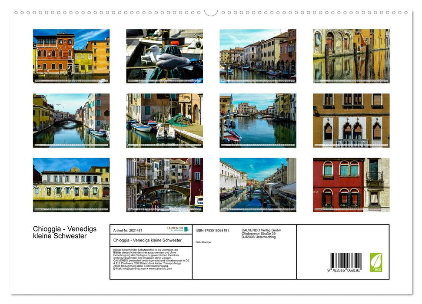
Task: Open the www.calvendo.com link
Action: coord(159,268)
